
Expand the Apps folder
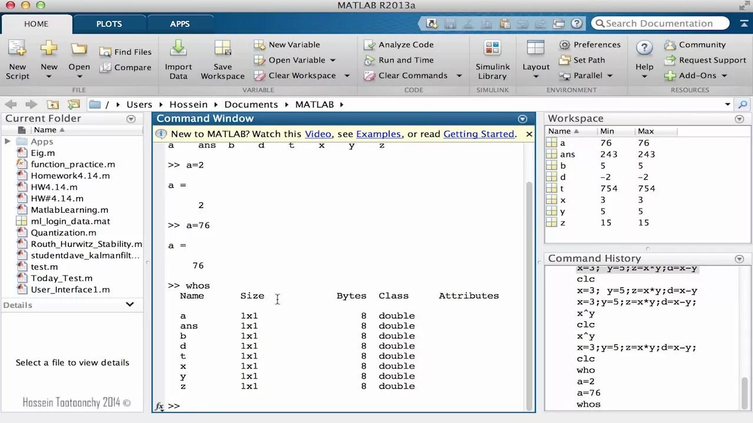tap(8, 142)
